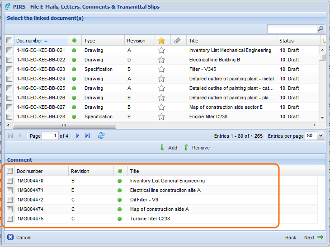The image size is (330, 247).
Task: Sort by Doc number column in upper grid
Action: point(41,41)
